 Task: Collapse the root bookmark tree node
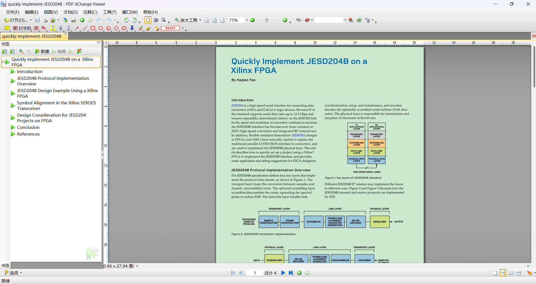[x=3, y=62]
